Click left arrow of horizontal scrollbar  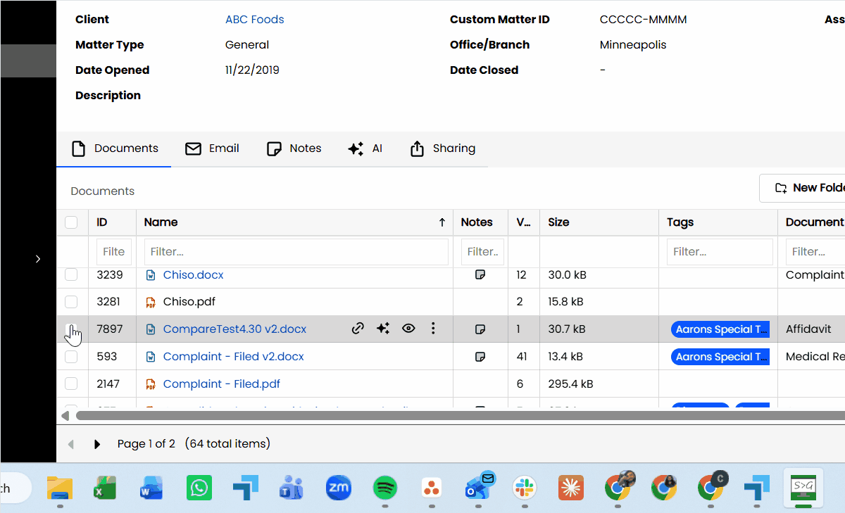(x=65, y=416)
